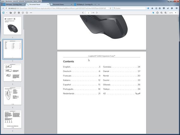
Task: Click the Deutsch contents entry
Action: click(82, 71)
